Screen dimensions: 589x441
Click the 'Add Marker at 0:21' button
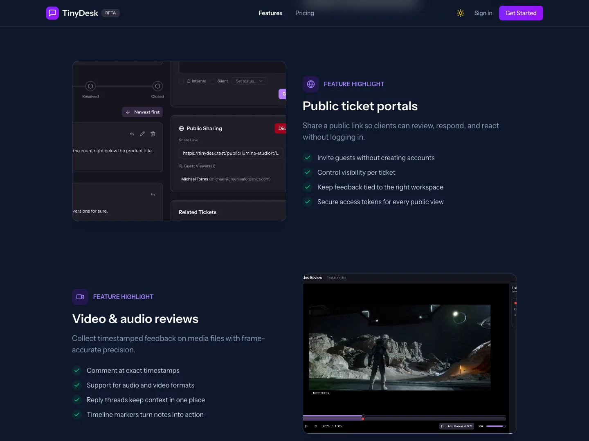click(x=457, y=426)
